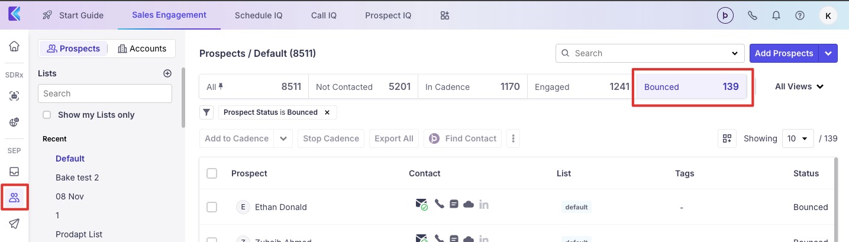
Task: Click the filter funnel icon
Action: pos(207,112)
